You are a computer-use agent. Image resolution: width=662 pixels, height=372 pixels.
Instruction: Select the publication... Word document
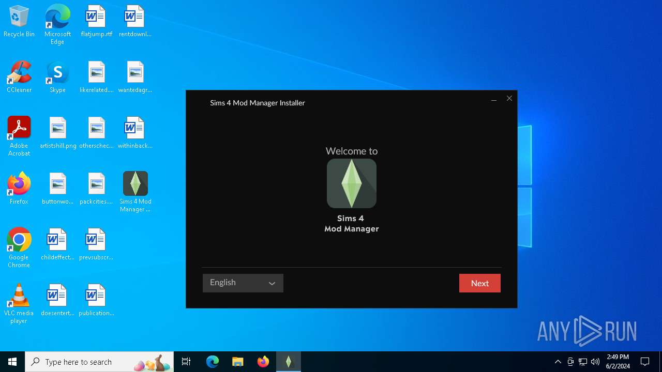(96, 301)
